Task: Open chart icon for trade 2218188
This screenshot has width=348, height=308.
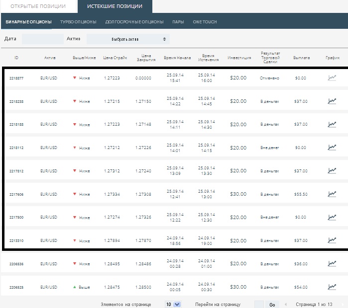Action: point(332,124)
